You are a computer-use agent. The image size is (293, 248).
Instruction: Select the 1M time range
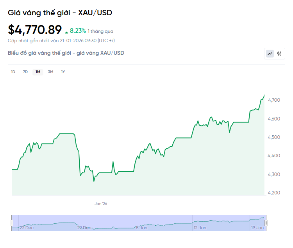click(x=38, y=72)
